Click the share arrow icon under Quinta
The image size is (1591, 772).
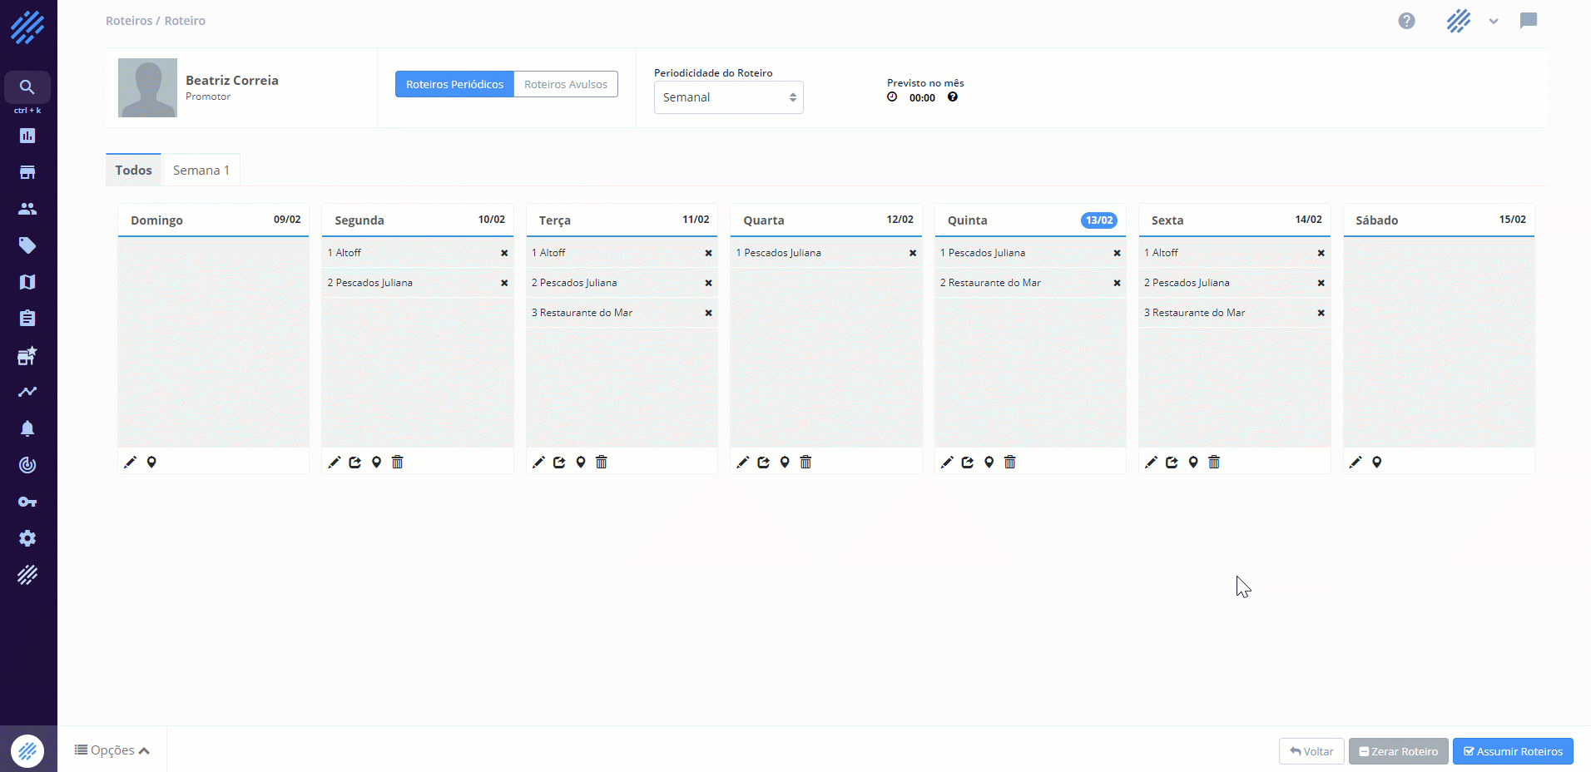968,463
